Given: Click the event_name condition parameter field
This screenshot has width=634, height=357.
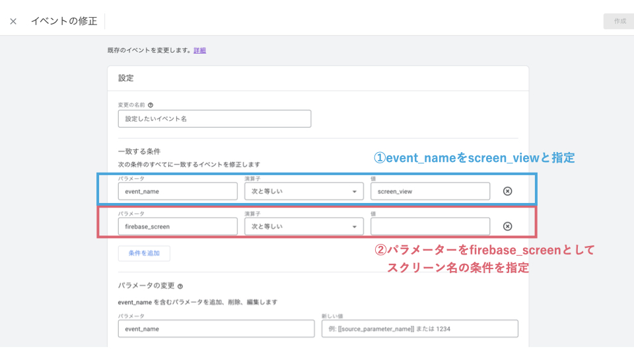Looking at the screenshot, I should pos(178,191).
